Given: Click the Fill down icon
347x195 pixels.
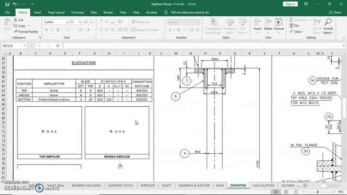Looking at the screenshot, I should 291,26.
